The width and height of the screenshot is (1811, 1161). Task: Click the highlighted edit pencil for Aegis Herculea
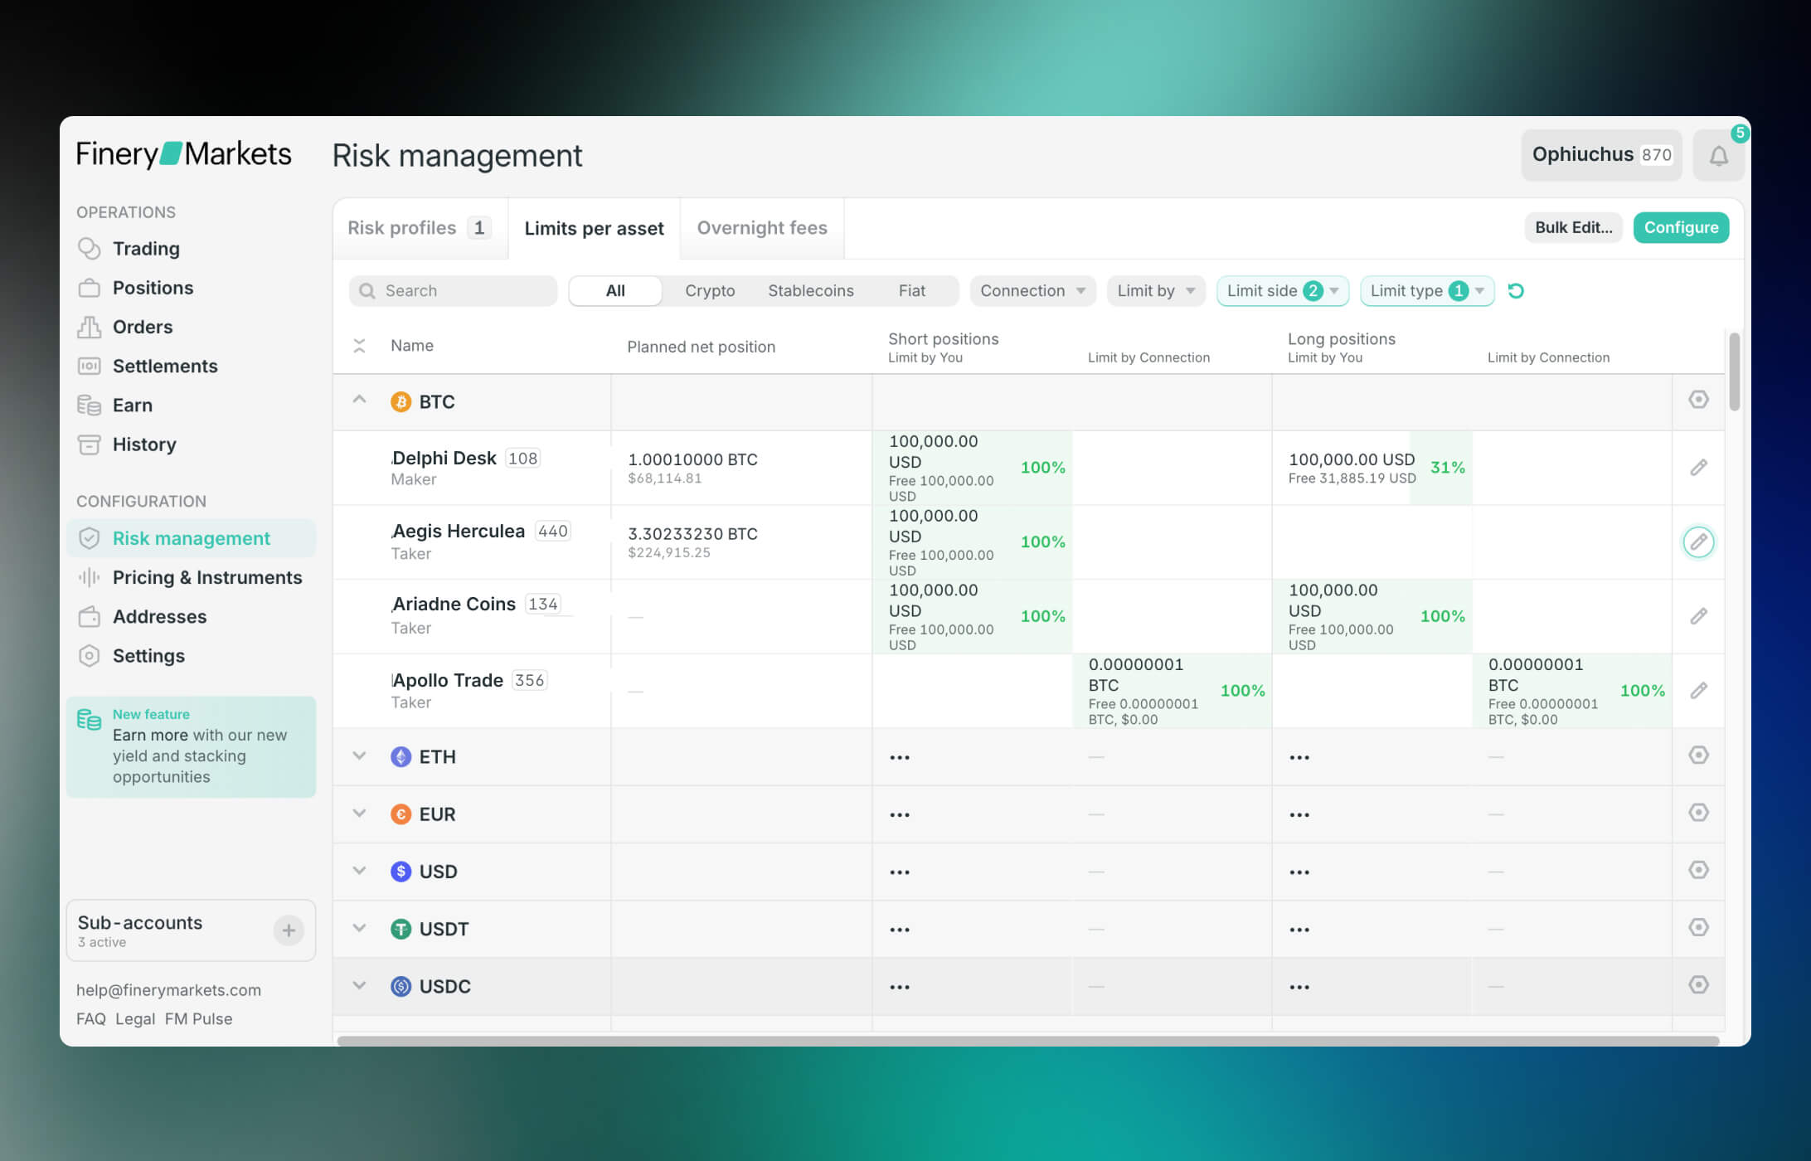click(1698, 542)
